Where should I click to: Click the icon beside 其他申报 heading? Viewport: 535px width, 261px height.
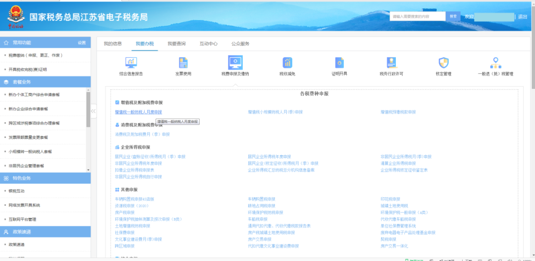(x=117, y=189)
